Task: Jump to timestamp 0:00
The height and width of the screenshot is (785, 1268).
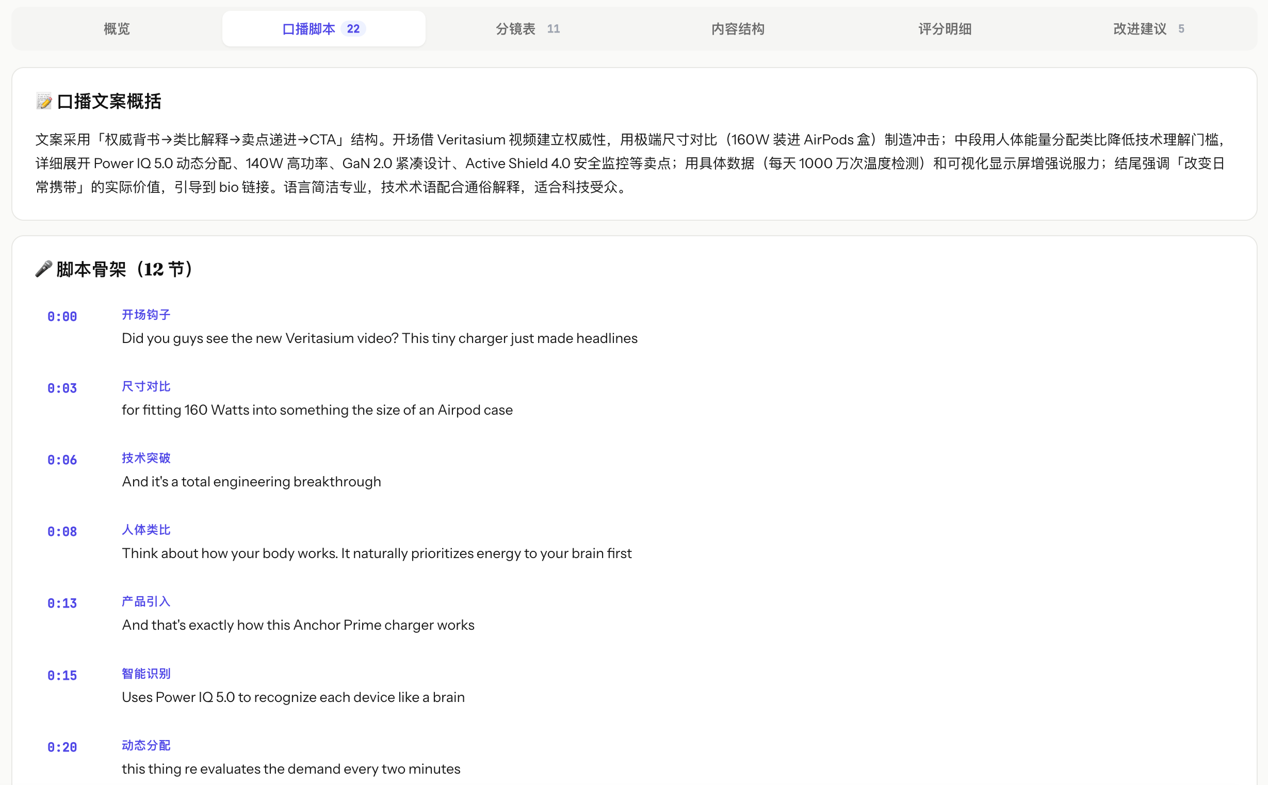Action: point(62,317)
